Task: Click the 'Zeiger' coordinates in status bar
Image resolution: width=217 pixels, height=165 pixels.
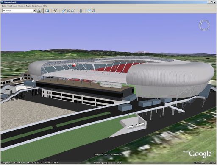Action: click(22, 163)
